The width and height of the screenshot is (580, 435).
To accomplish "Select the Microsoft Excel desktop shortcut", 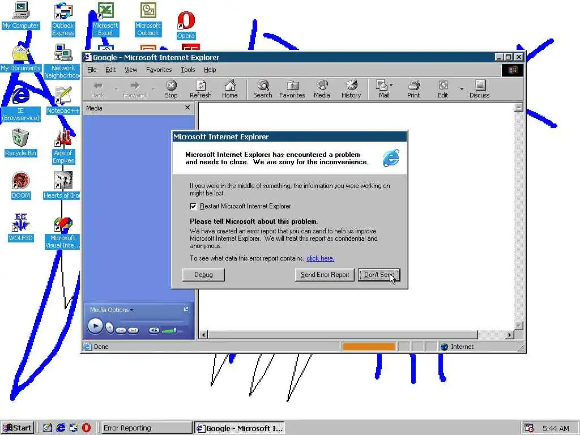I will 105,19.
